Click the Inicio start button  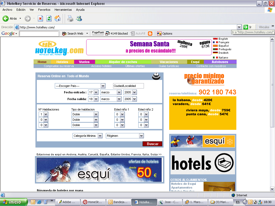14,202
